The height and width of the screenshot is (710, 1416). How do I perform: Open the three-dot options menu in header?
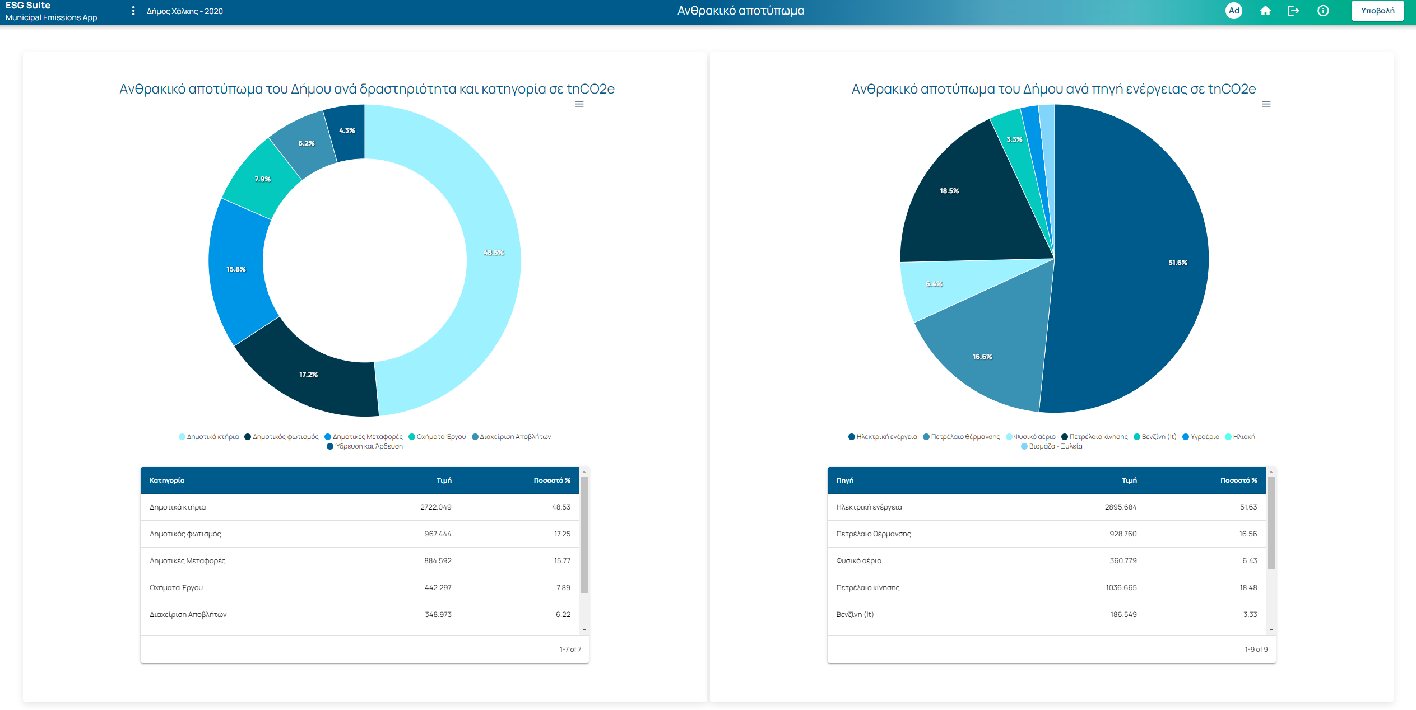coord(133,11)
